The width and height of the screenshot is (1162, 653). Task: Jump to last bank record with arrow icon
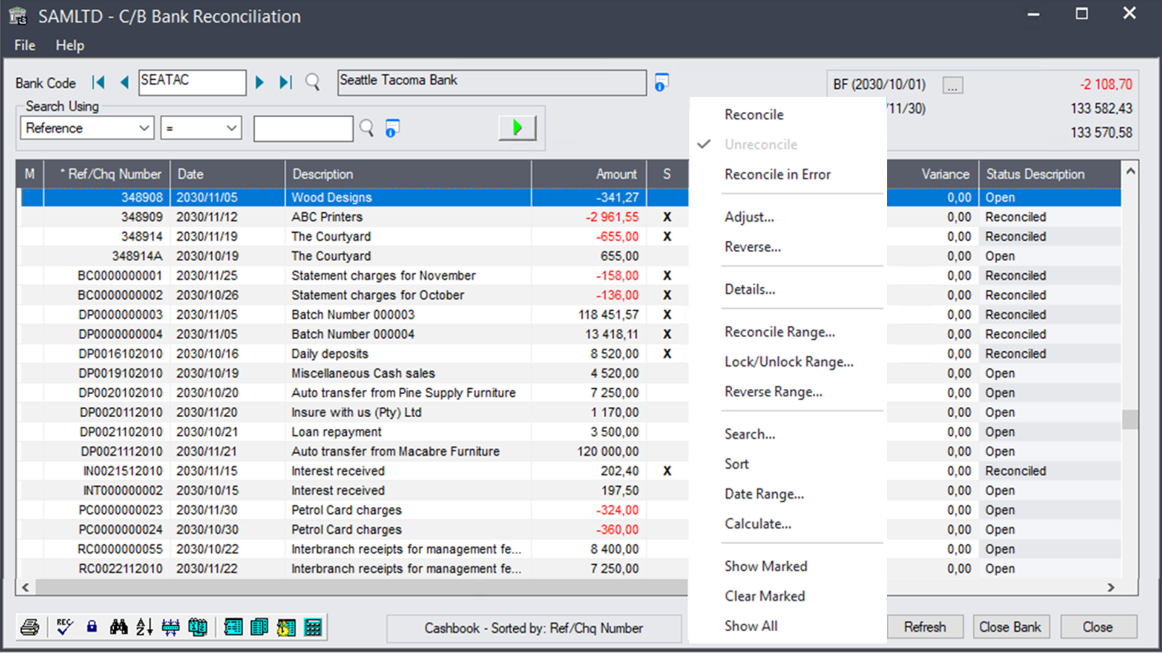point(285,82)
